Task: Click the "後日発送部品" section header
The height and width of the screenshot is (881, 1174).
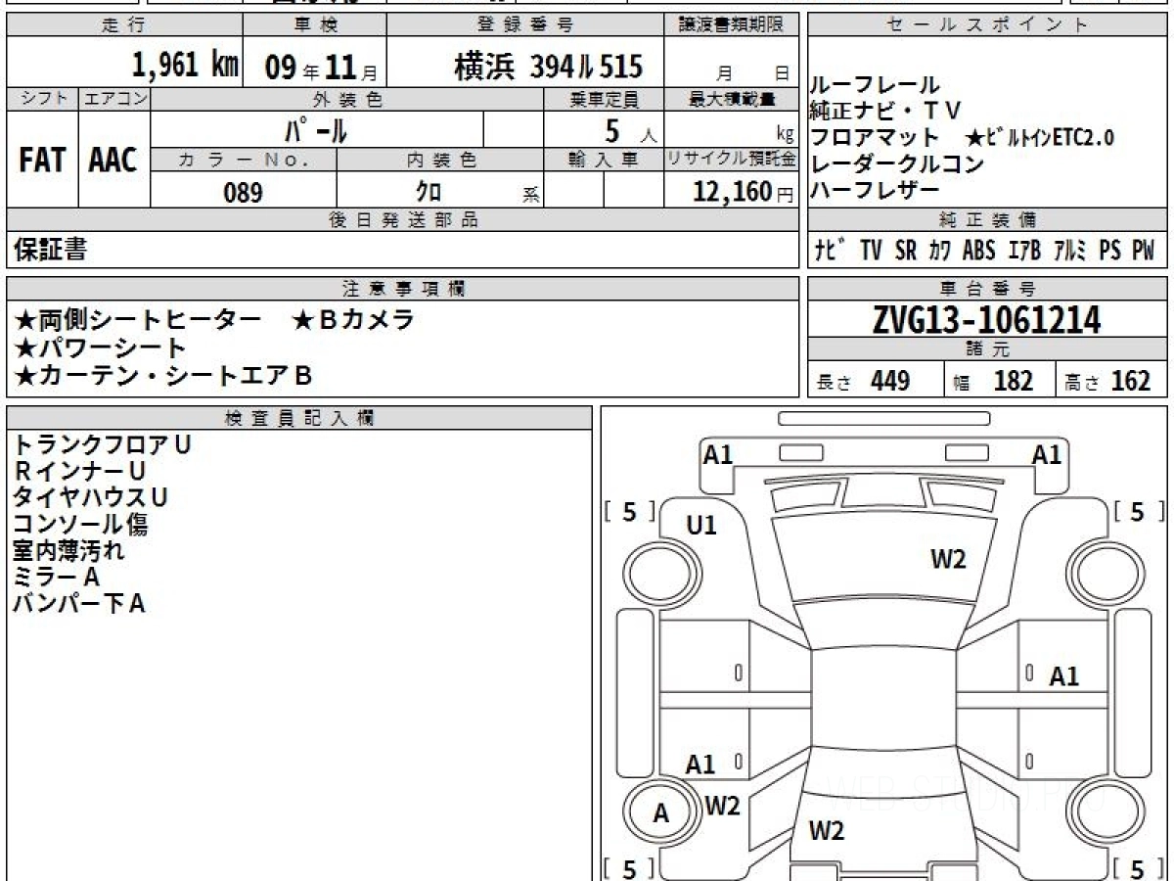Action: pyautogui.click(x=402, y=220)
